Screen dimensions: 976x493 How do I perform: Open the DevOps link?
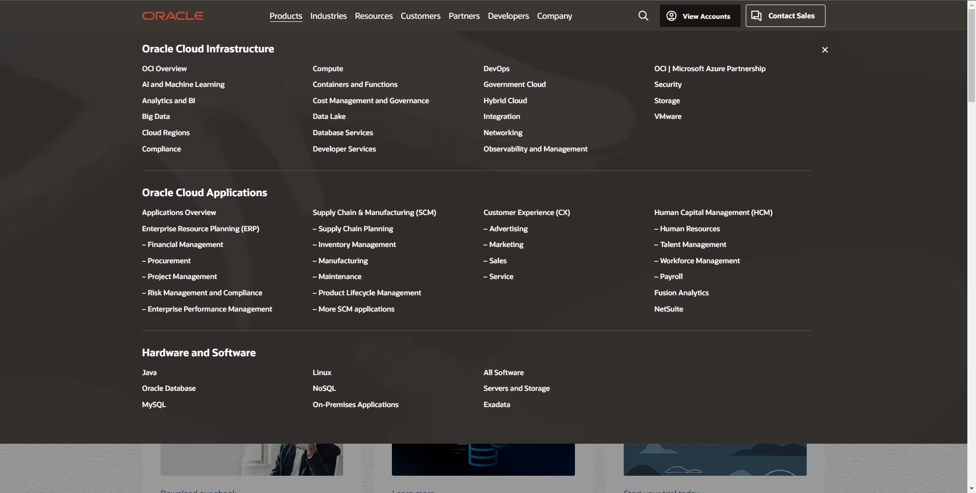[496, 69]
